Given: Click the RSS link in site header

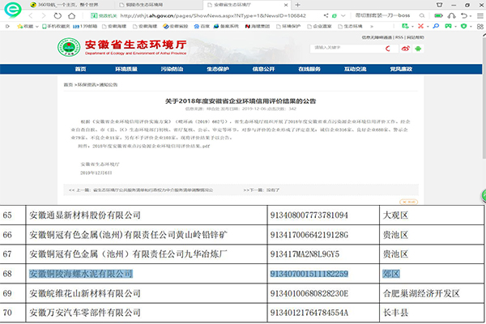Looking at the screenshot, I should (399, 37).
